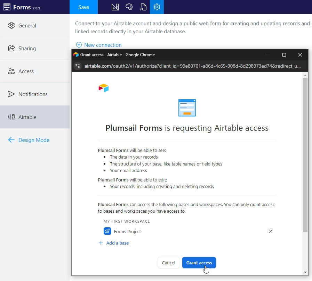This screenshot has height=281, width=312.
Task: Click the Access people icon in sidebar
Action: (x=11, y=71)
